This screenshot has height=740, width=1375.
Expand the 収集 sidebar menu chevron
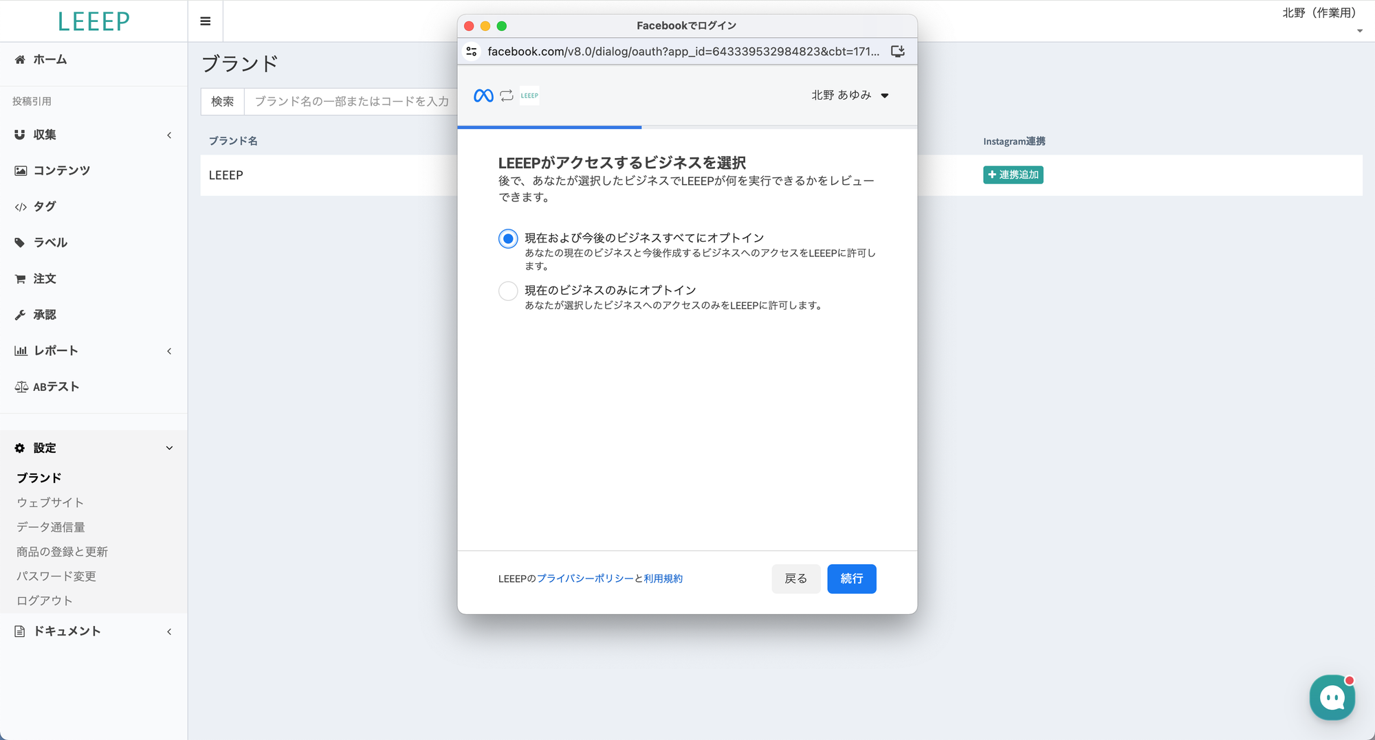coord(169,135)
